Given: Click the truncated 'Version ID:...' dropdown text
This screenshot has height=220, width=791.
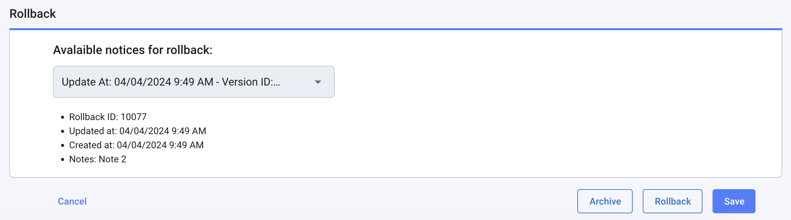Looking at the screenshot, I should point(251,82).
